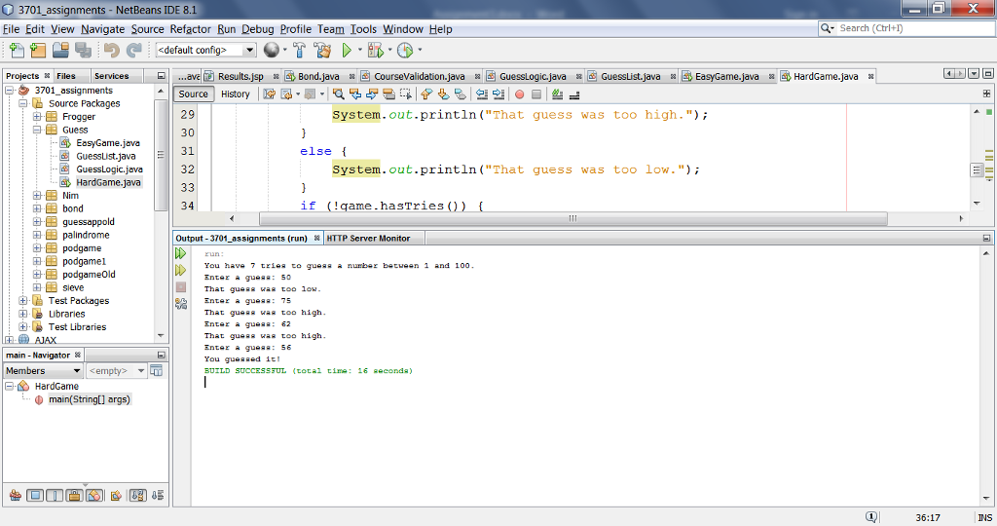Open the Run Project dropdown arrow

click(x=360, y=50)
